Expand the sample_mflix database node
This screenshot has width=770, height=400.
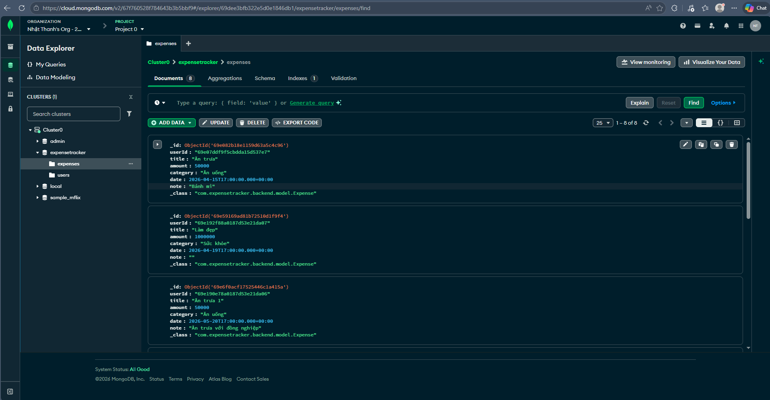tap(37, 198)
